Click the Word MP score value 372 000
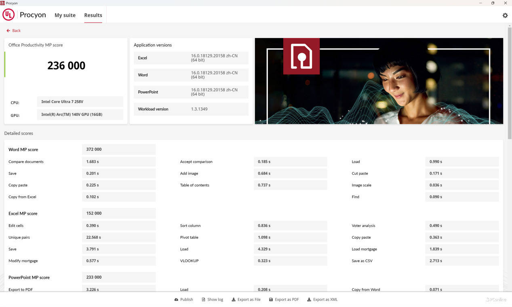This screenshot has width=512, height=307. [x=94, y=149]
